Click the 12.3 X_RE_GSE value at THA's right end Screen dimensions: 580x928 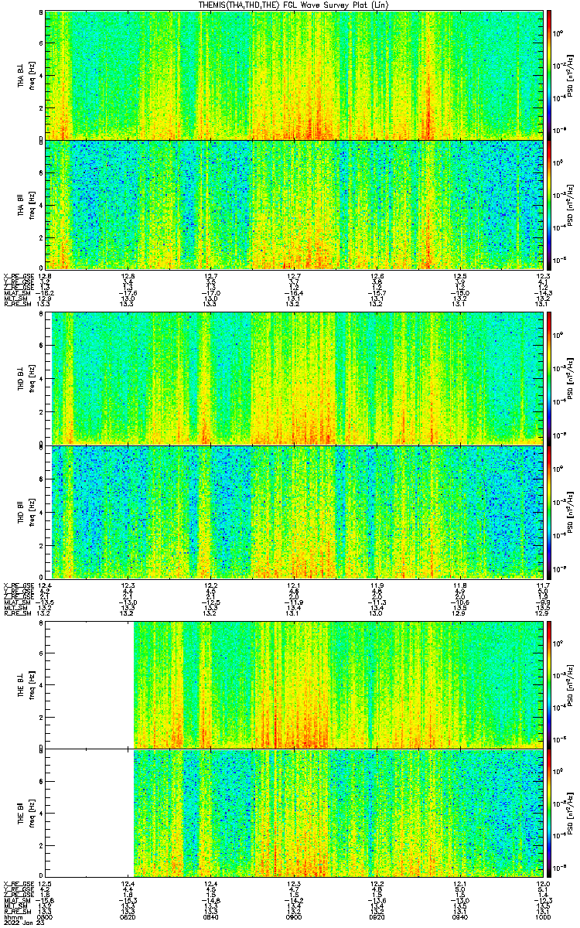543,276
